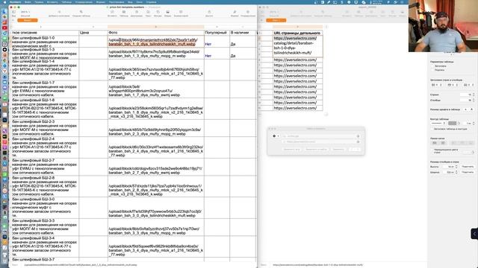Image resolution: width=478 pixels, height=268 pixels.
Task: Select Популярный column header cell
Action: [217, 33]
